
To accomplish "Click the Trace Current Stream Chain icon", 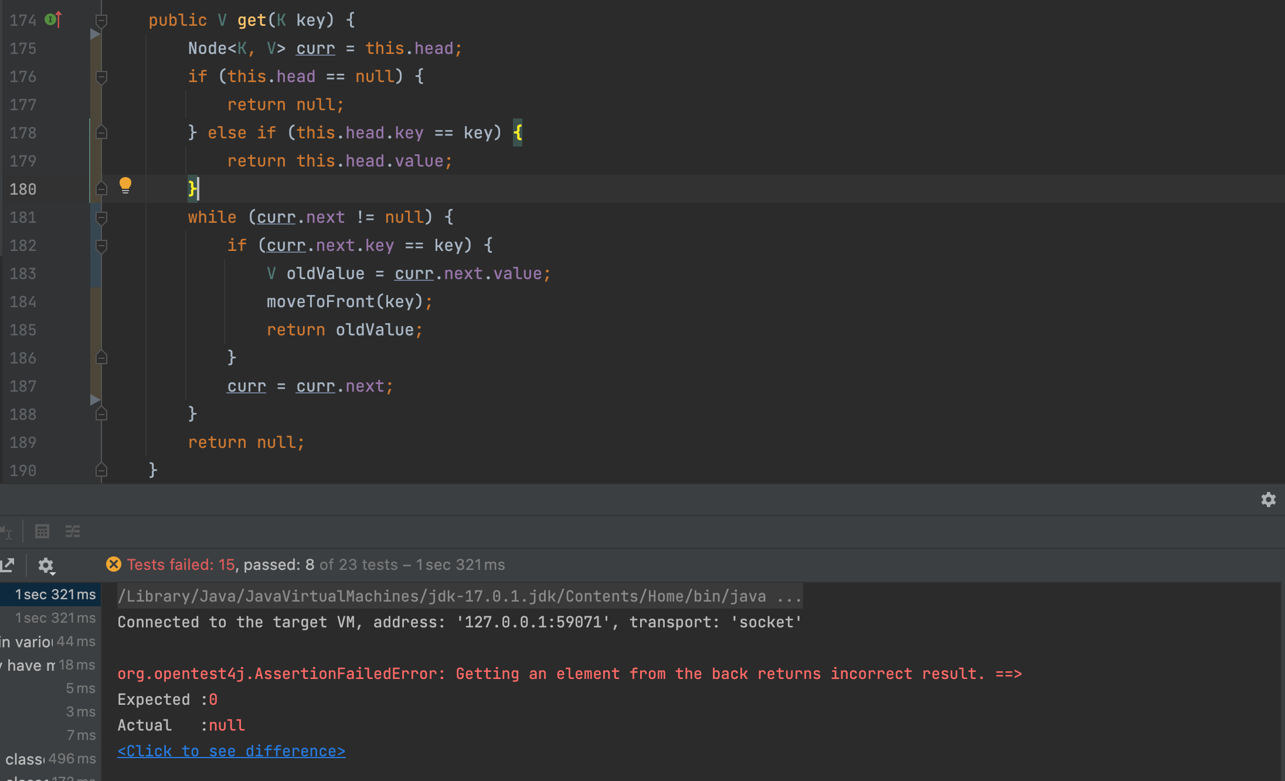I will point(73,532).
